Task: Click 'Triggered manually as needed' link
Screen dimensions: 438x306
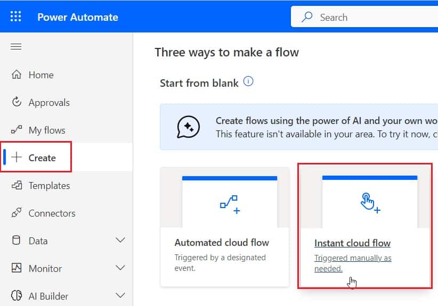Action: click(353, 263)
